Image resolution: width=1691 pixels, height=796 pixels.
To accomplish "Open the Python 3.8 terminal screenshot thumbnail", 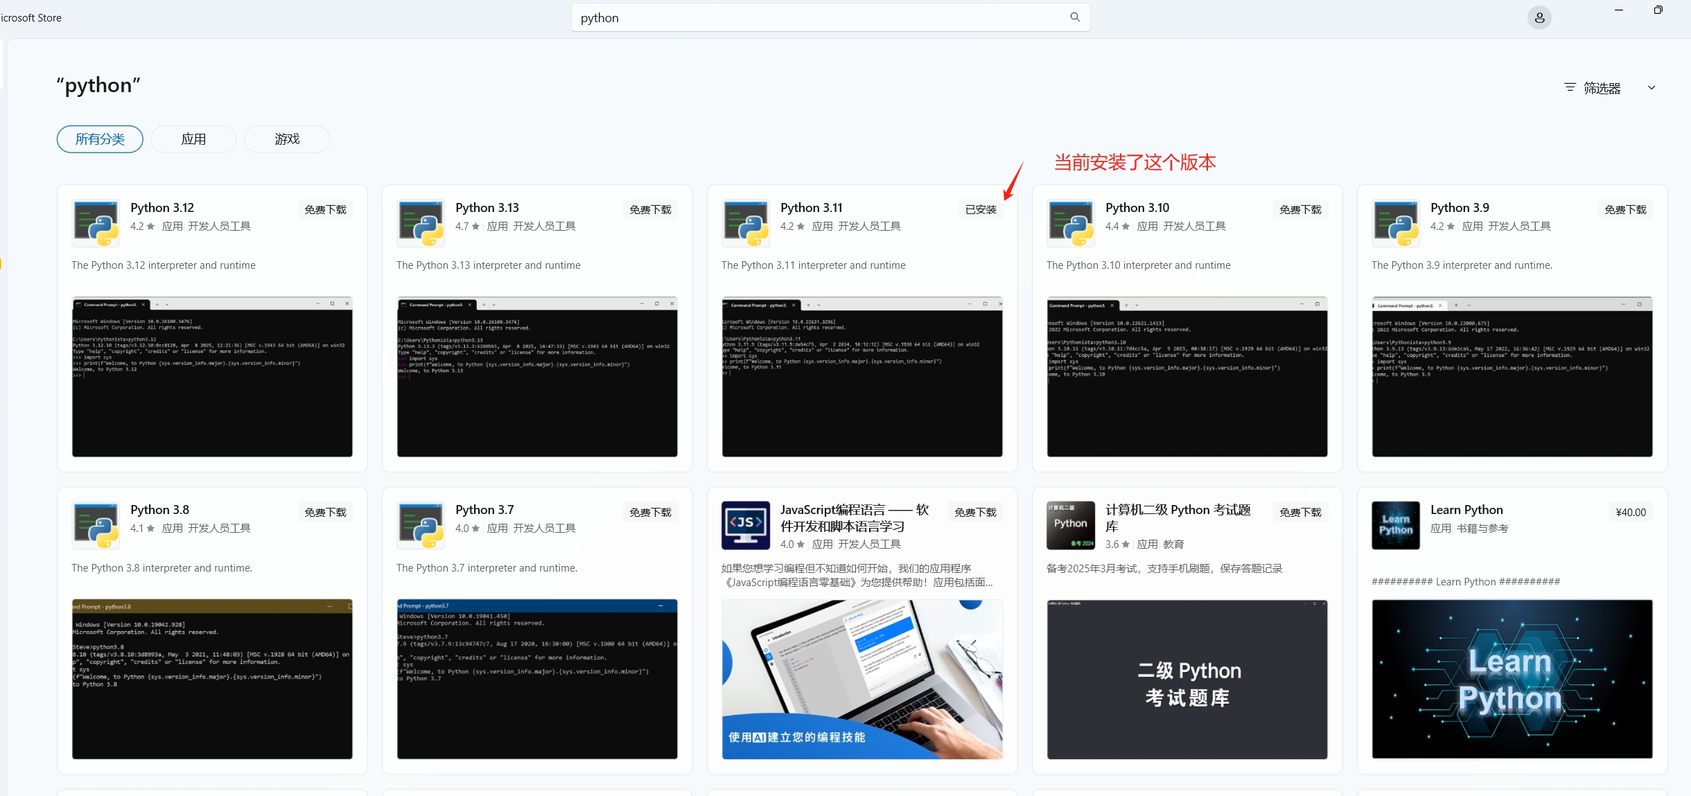I will 212,679.
